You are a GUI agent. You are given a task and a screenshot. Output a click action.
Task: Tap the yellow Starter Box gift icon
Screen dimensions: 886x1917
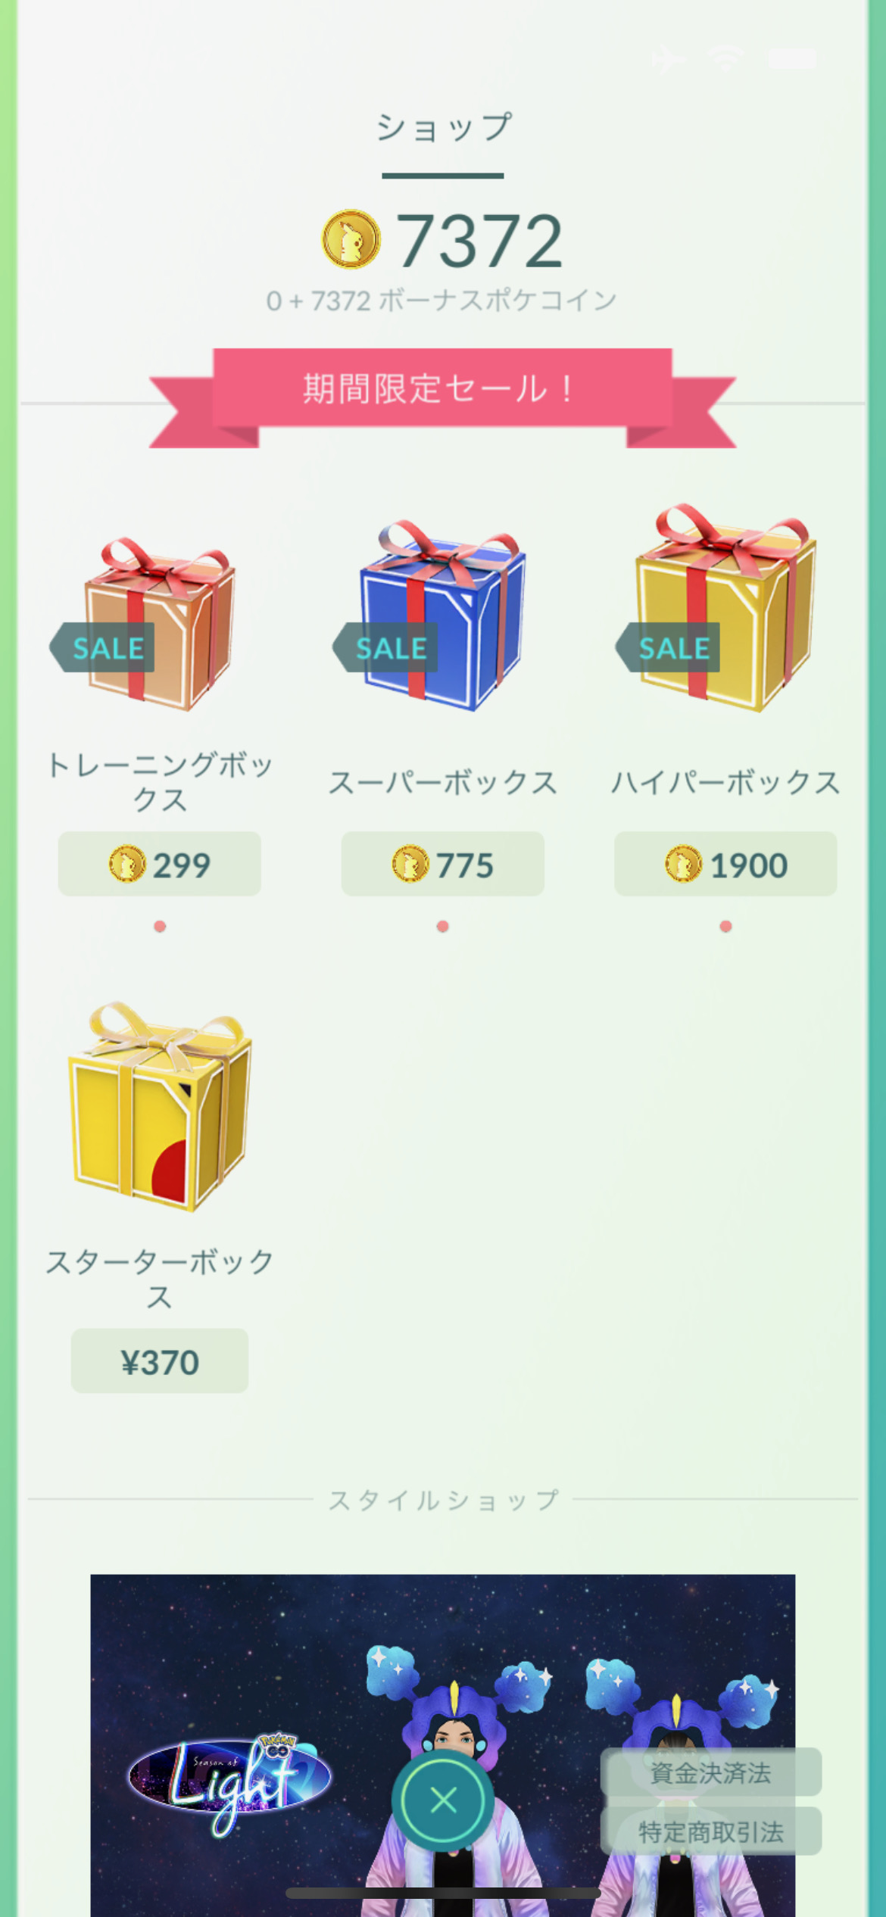point(161,1106)
